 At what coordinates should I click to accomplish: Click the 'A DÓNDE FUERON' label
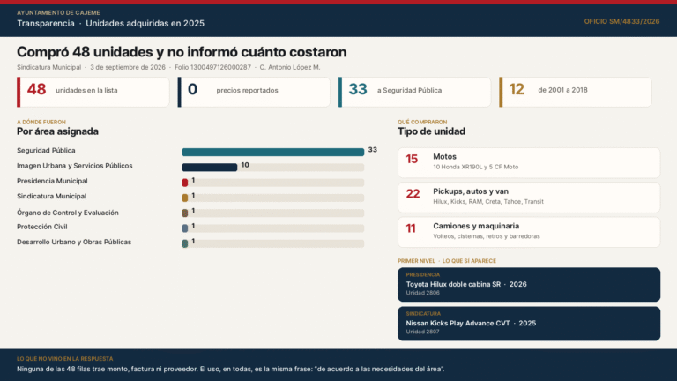41,123
